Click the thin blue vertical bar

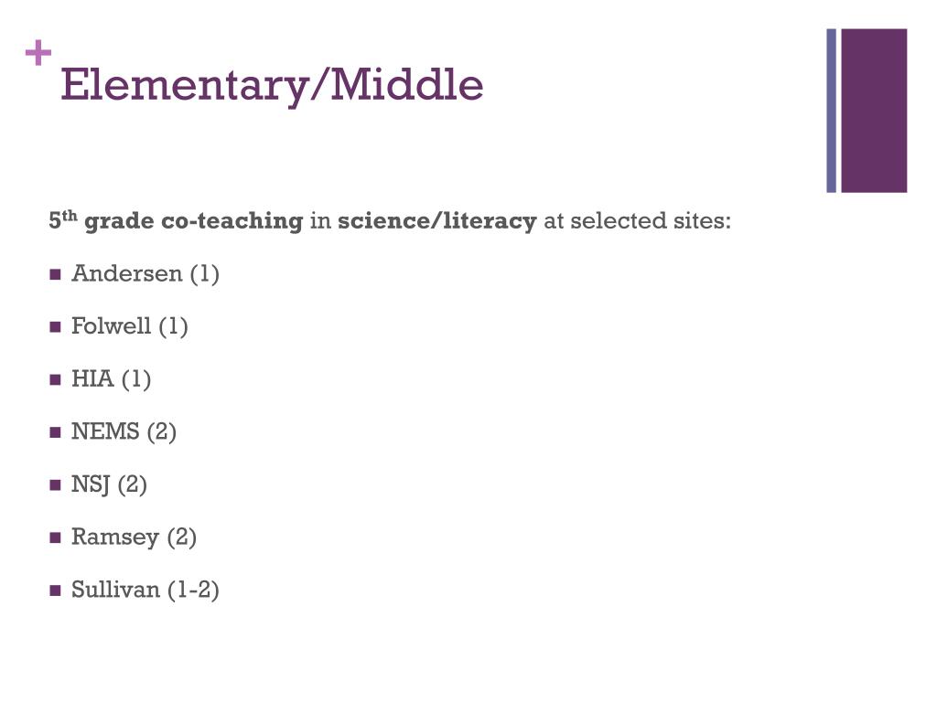[x=831, y=111]
